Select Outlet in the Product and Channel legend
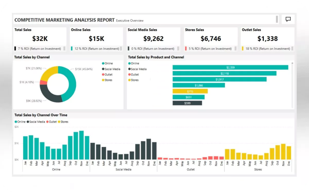 pos(135,75)
